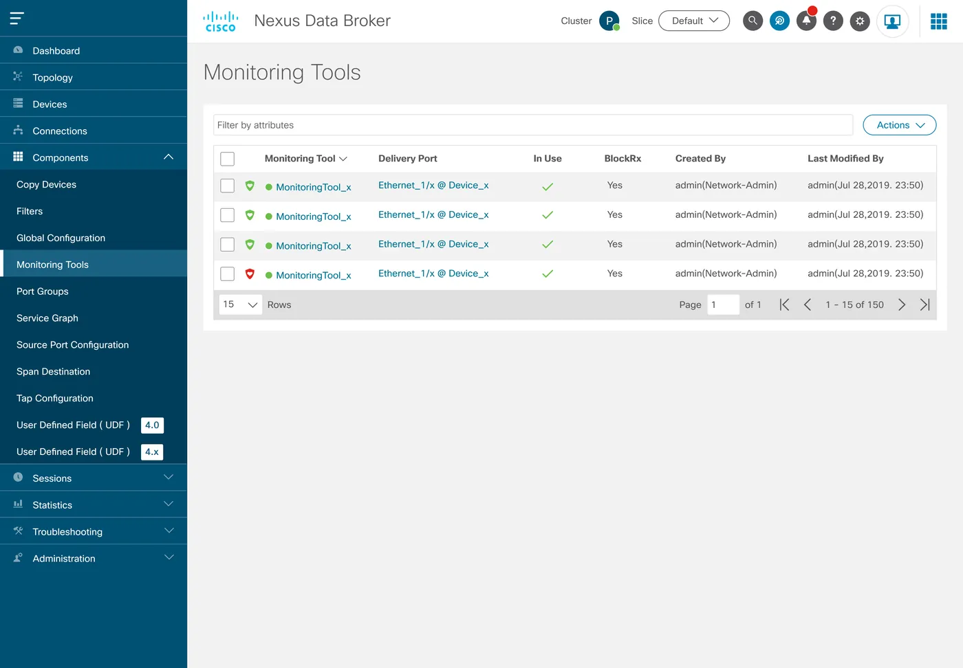Click the Last Modified By column header
Screen dimensions: 963x668
pyautogui.click(x=845, y=159)
